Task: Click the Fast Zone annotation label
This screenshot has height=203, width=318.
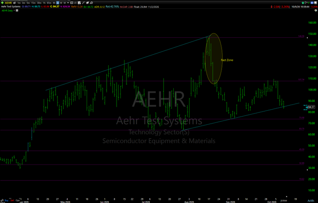Action: [227, 60]
